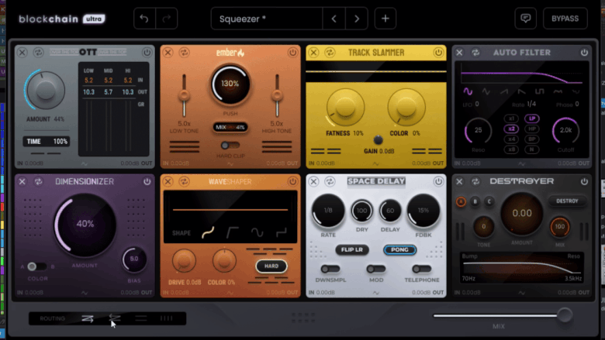Enable Telephone switch in Space Delay
The width and height of the screenshot is (605, 340).
(421, 269)
